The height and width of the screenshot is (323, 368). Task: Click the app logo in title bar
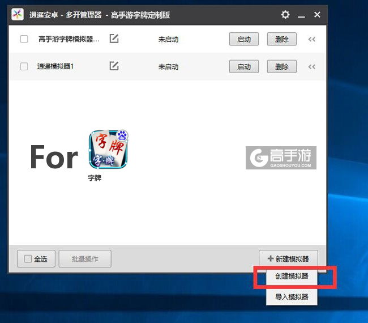point(18,15)
